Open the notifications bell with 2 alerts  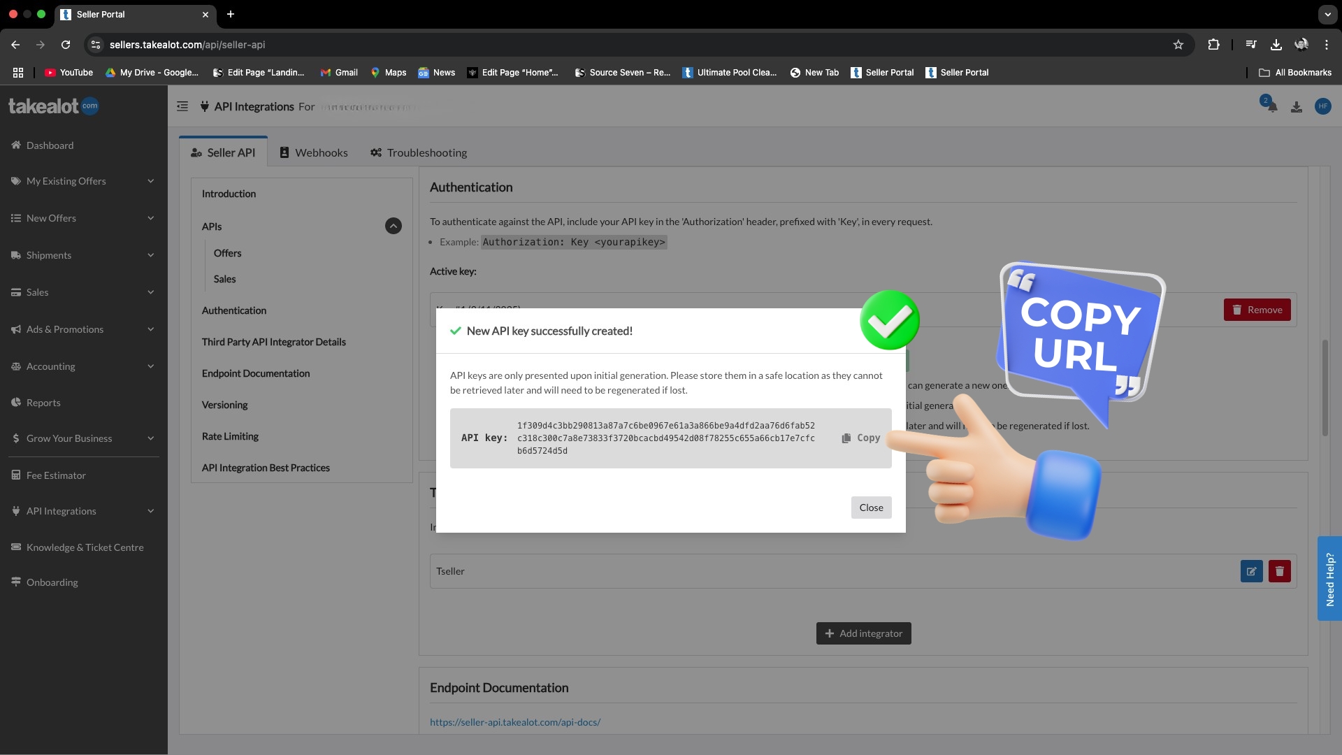click(x=1271, y=106)
